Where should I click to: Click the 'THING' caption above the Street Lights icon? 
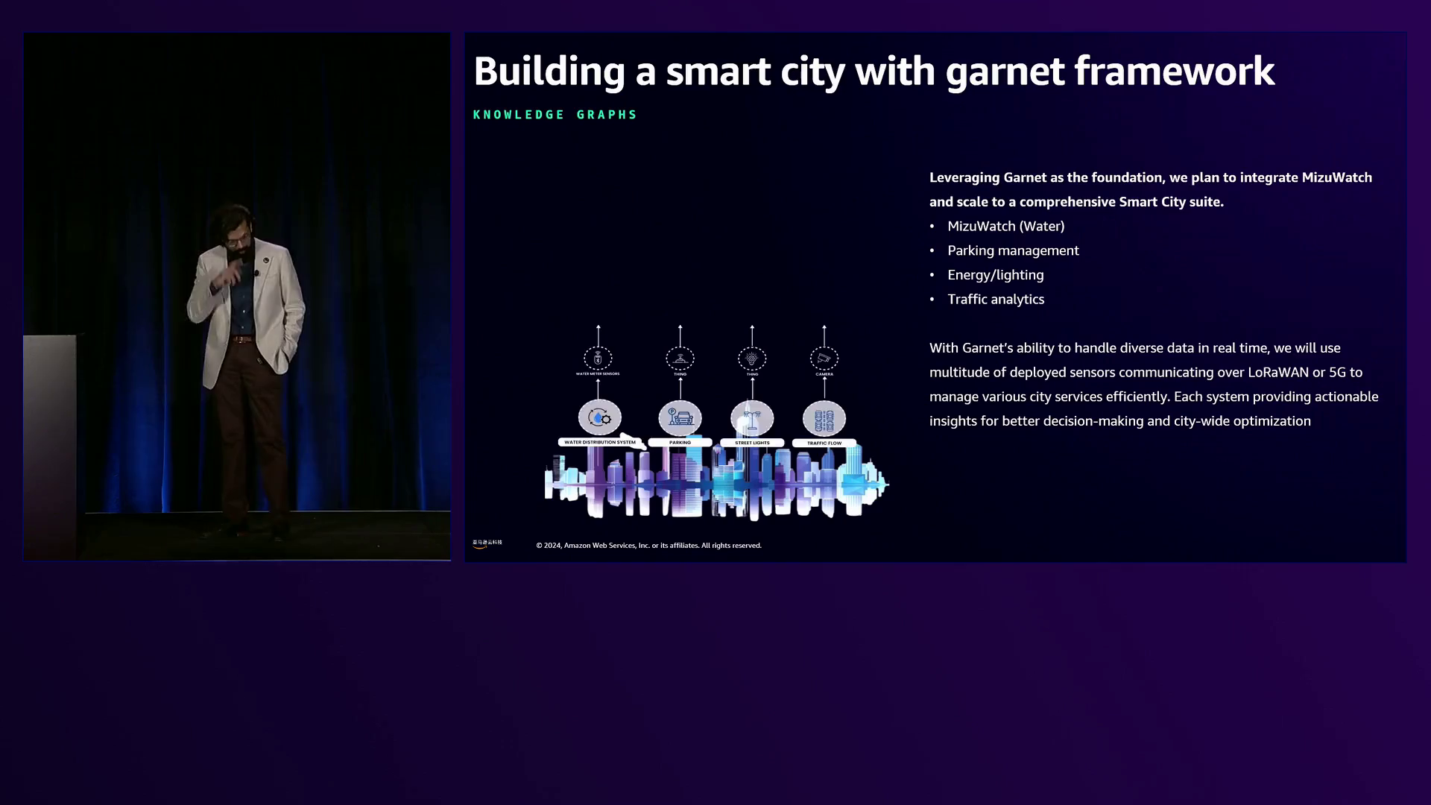coord(752,374)
